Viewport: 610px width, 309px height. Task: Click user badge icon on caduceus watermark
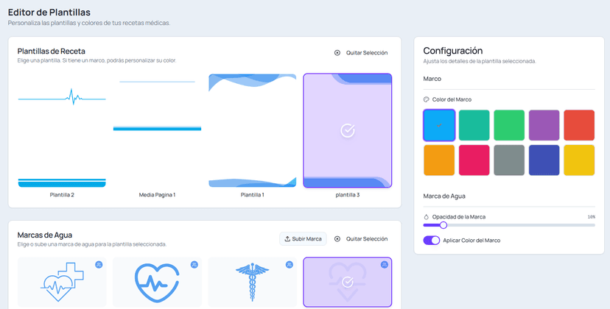pyautogui.click(x=289, y=265)
